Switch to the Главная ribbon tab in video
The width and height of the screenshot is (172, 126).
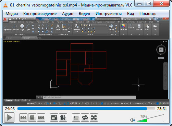13,22
